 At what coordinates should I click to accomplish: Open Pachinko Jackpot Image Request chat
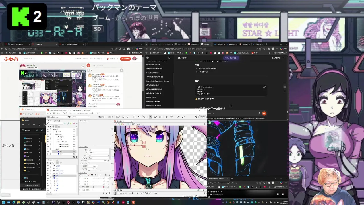tap(158, 81)
